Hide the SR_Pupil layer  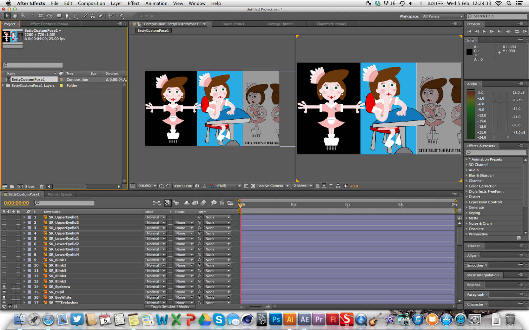(4, 292)
